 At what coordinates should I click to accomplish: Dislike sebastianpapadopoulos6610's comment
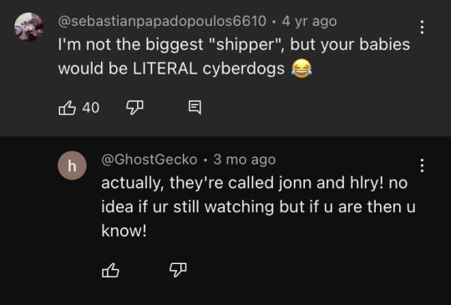134,108
